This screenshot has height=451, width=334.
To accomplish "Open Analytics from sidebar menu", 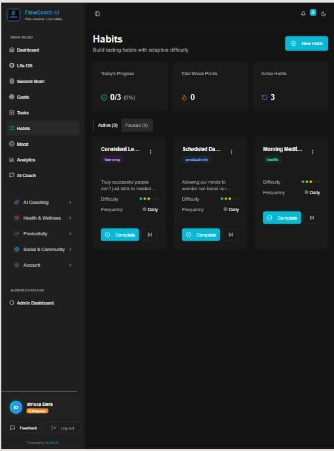I will point(42,159).
